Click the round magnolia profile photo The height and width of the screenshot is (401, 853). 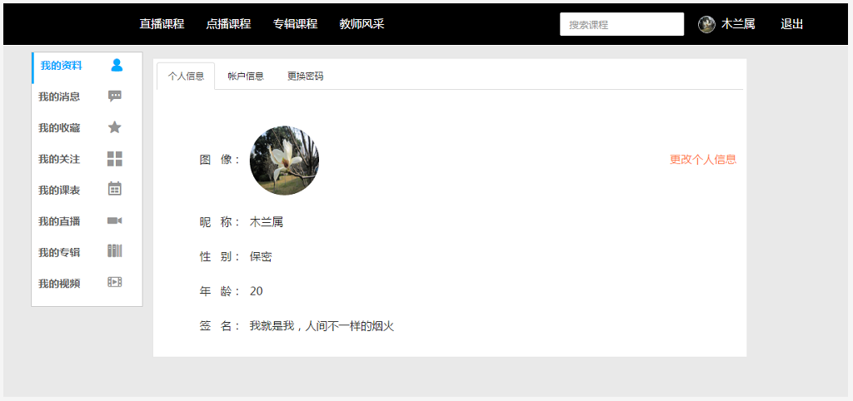(x=285, y=161)
